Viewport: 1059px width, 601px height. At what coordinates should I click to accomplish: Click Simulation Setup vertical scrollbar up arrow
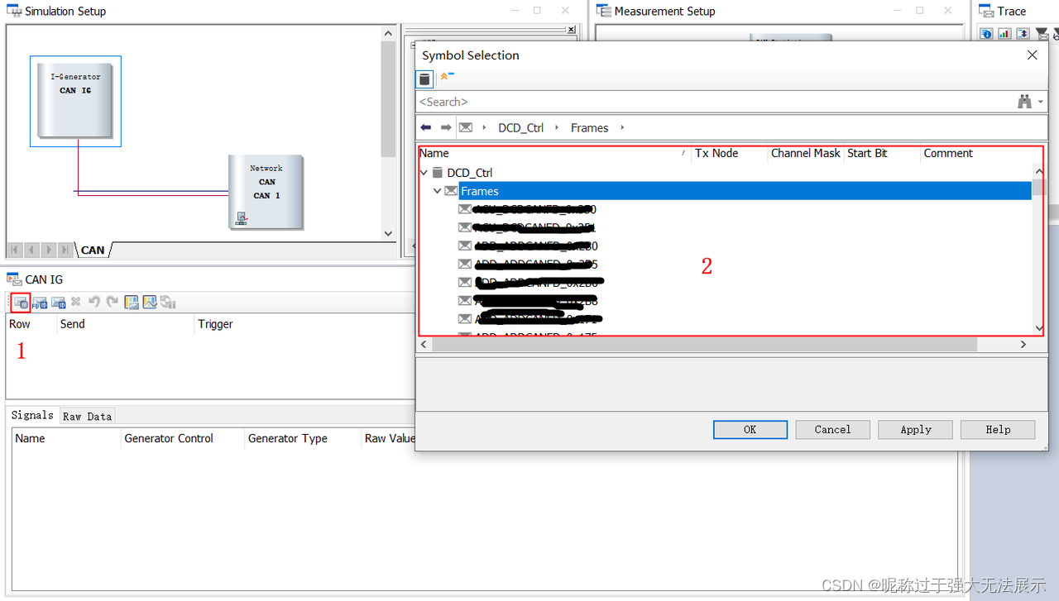(389, 33)
